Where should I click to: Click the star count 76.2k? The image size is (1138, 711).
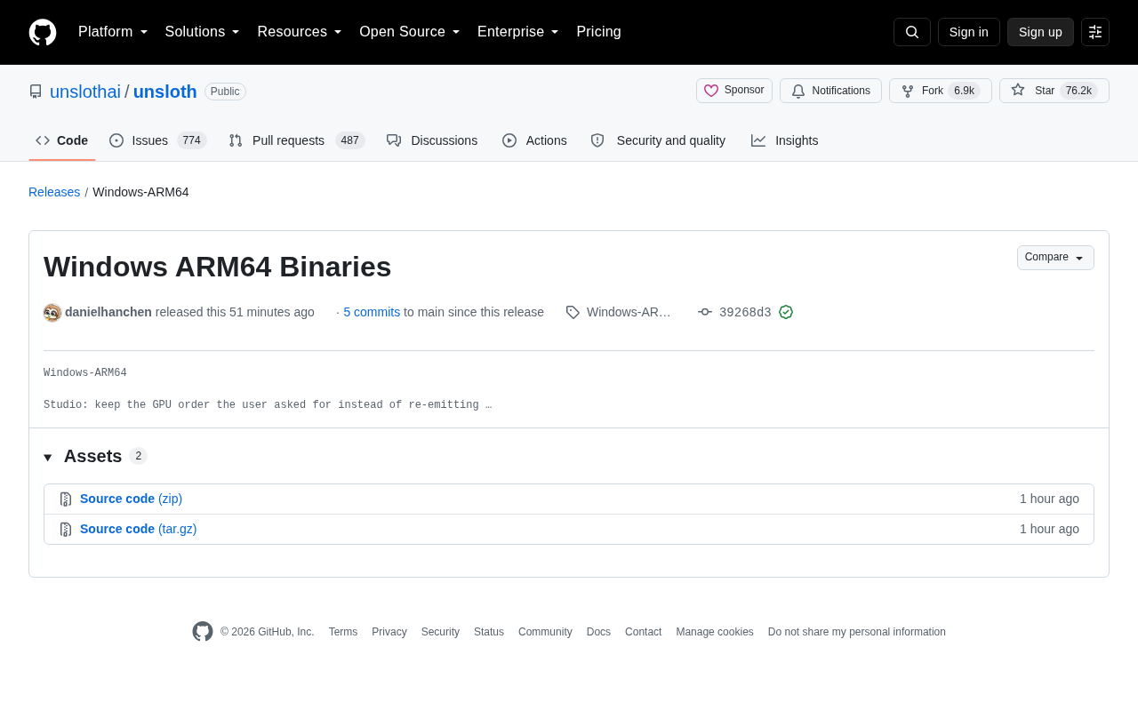coord(1078,91)
